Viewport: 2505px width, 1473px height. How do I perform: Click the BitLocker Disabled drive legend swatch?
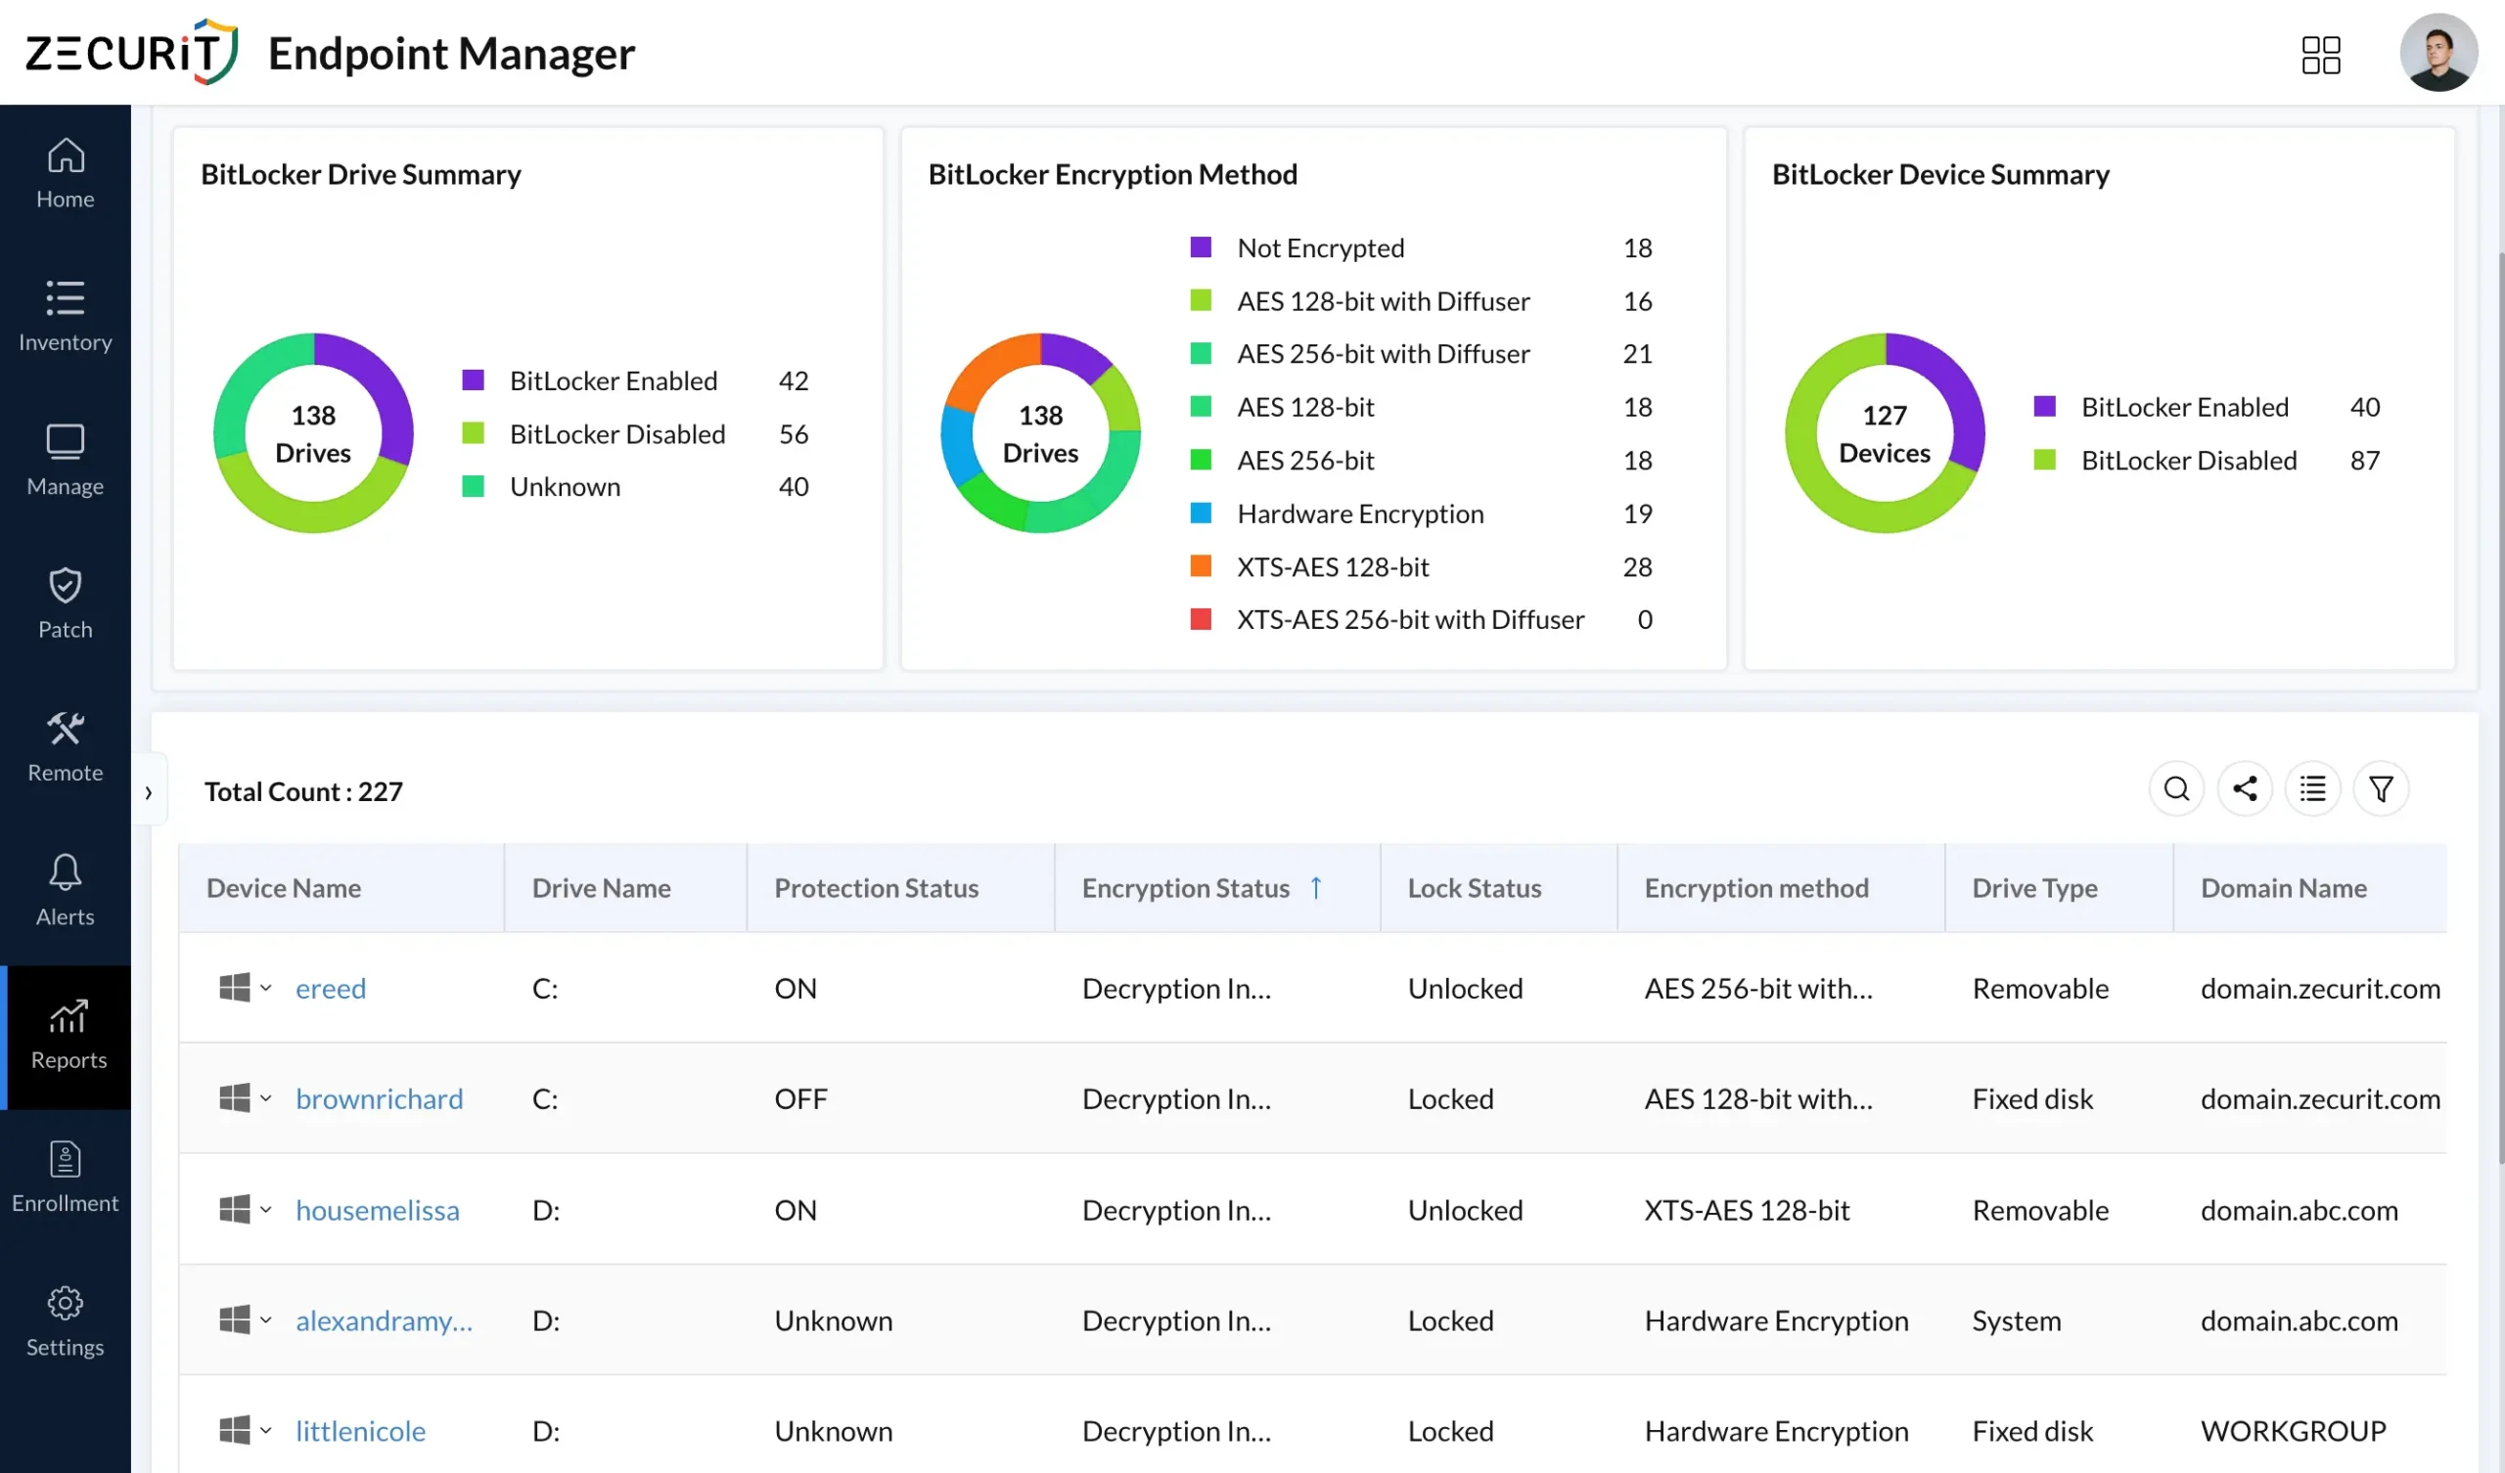click(474, 433)
